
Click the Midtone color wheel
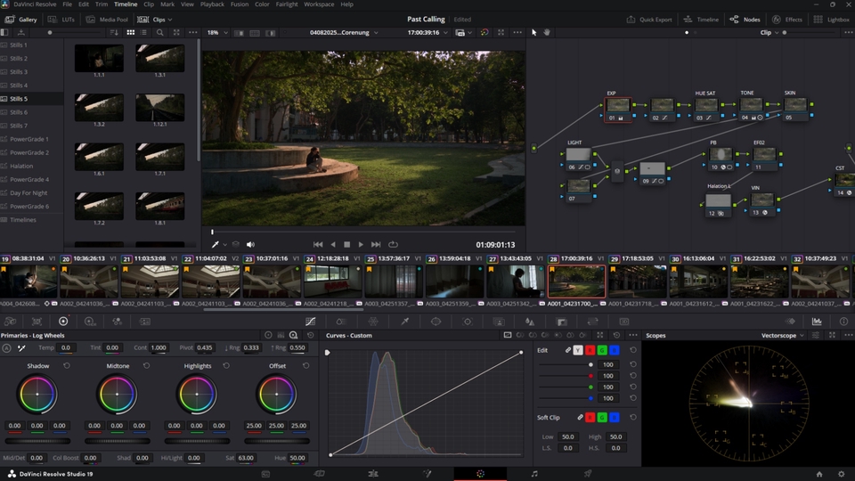coord(118,395)
